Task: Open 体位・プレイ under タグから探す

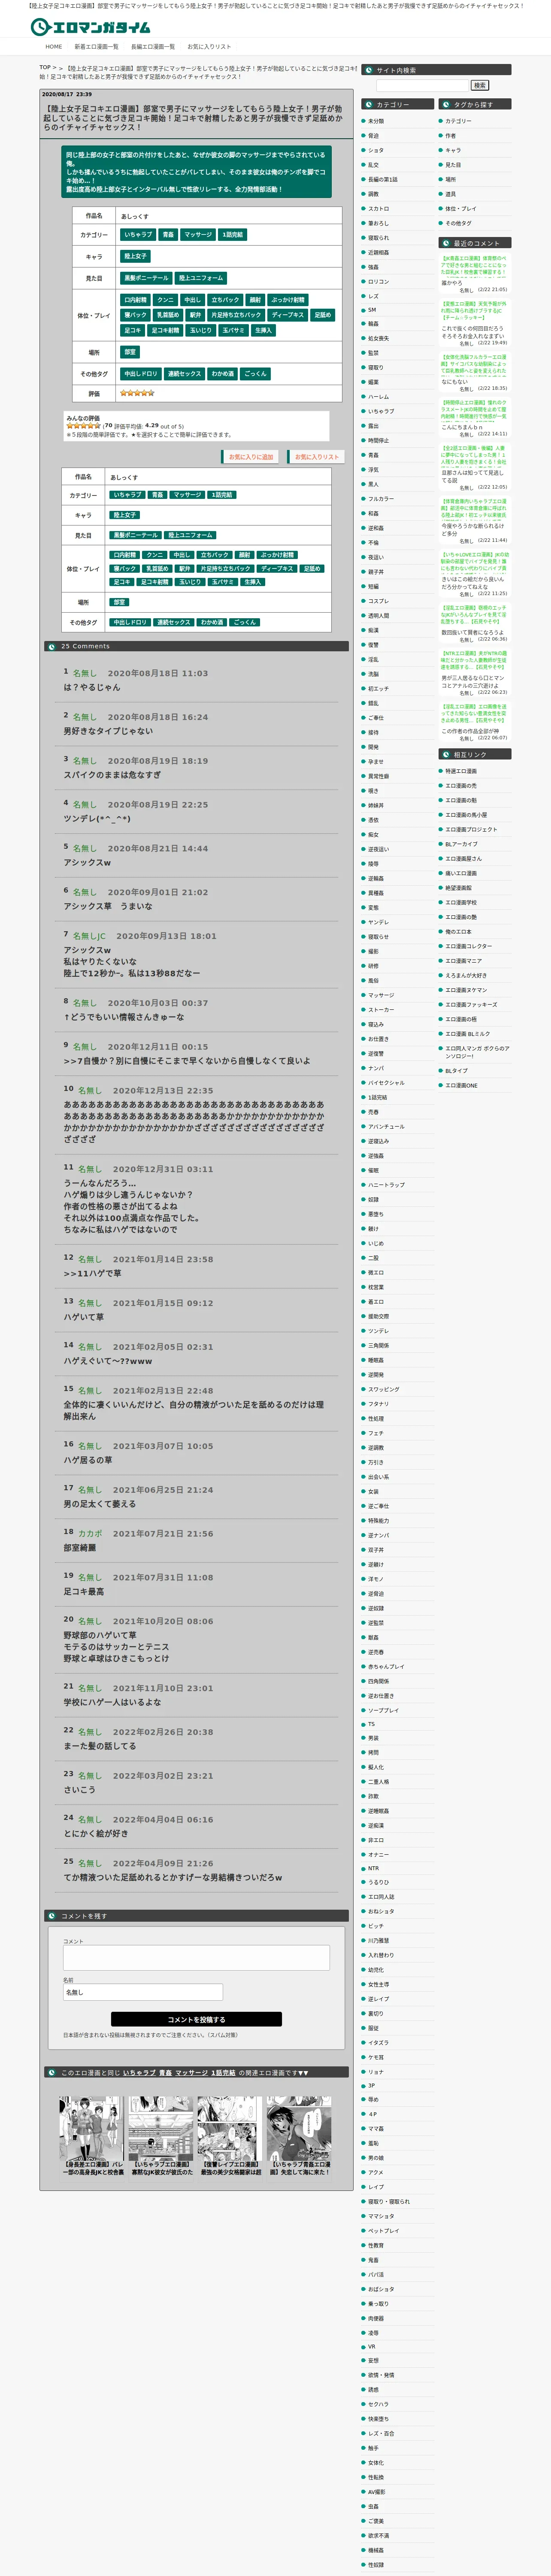Action: (461, 209)
